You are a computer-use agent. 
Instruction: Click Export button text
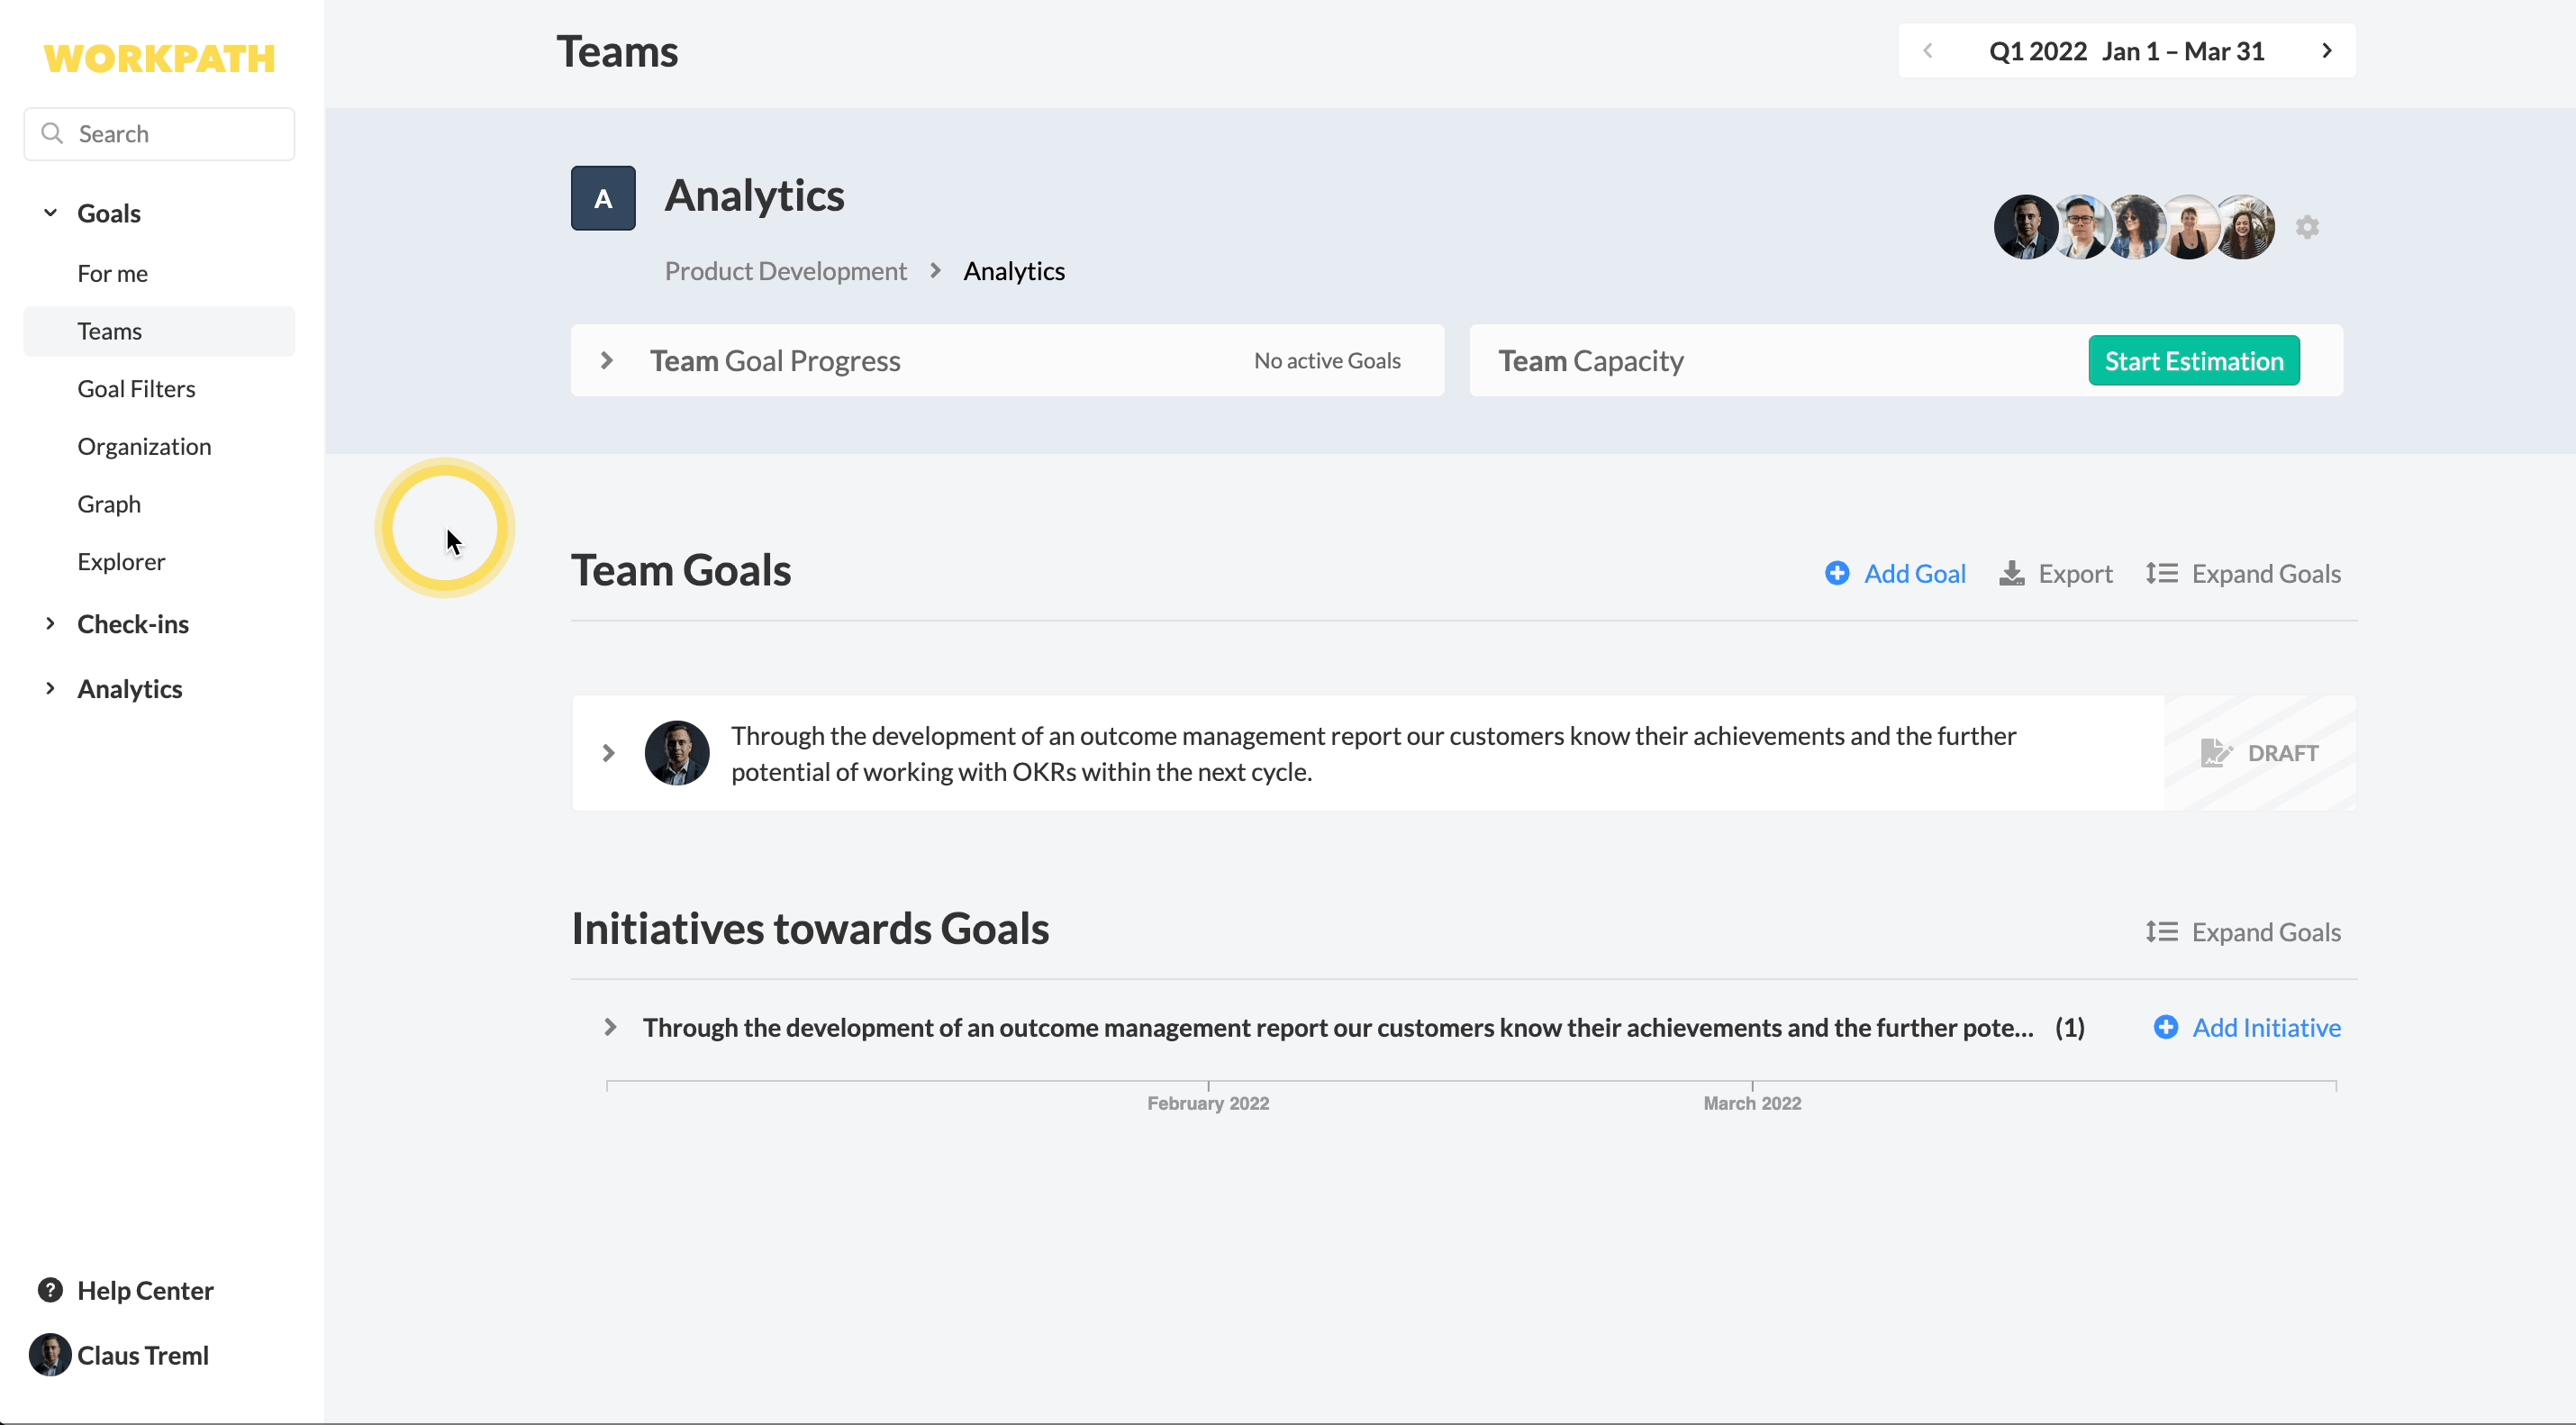(2075, 573)
